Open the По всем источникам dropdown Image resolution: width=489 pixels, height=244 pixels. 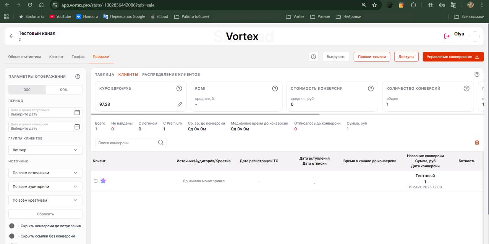pyautogui.click(x=45, y=173)
